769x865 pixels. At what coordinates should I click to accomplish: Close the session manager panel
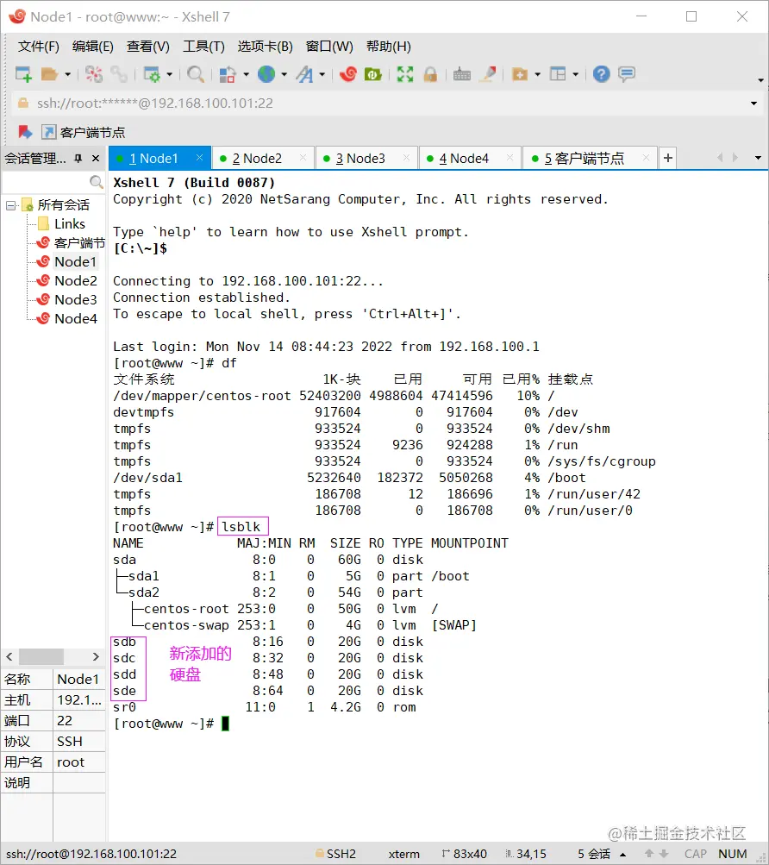96,159
